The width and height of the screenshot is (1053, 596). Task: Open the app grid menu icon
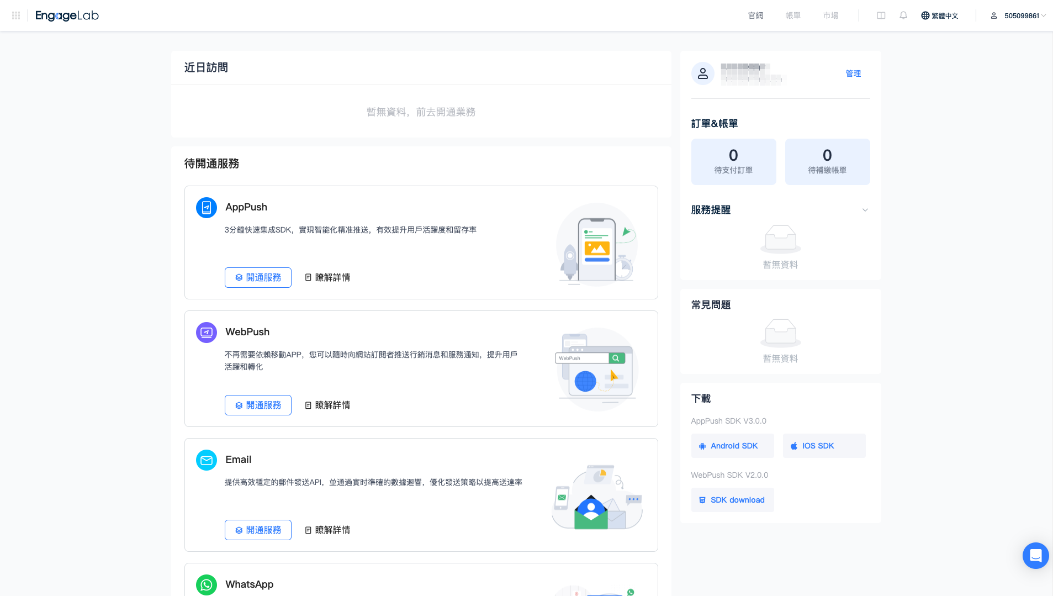16,15
